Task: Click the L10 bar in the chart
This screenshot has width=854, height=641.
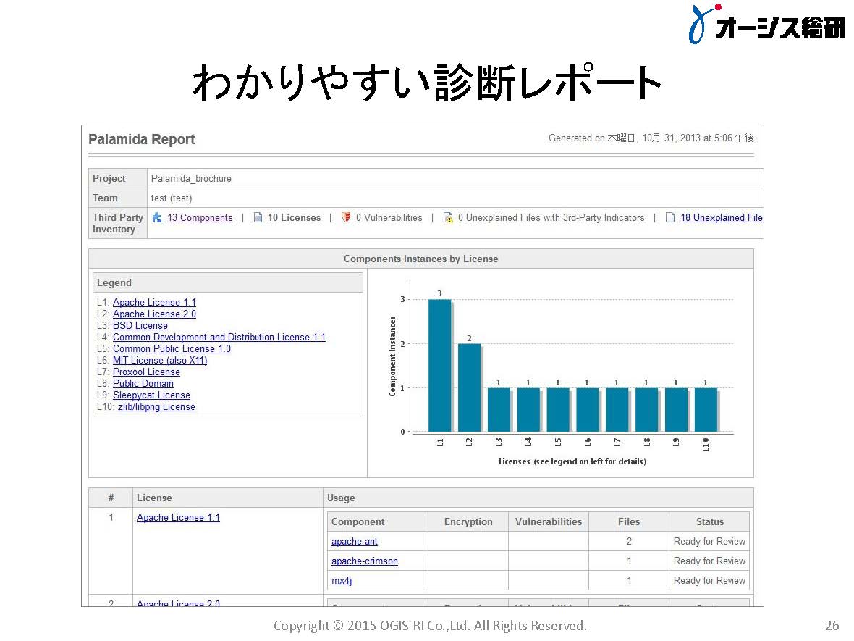Action: 706,410
